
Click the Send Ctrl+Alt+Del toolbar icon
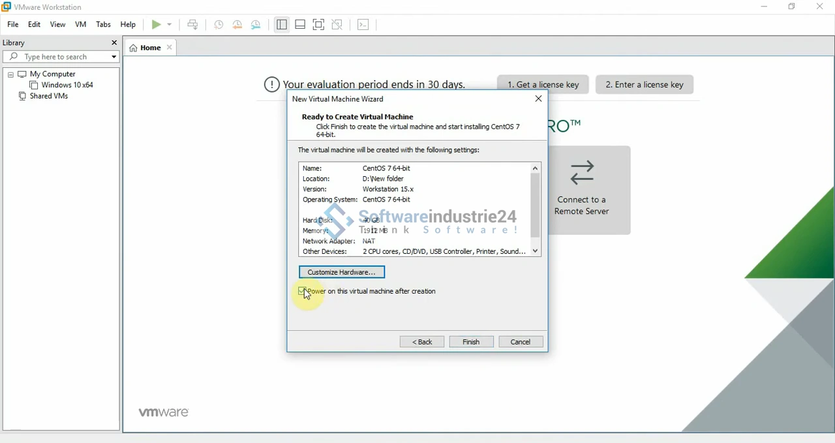(x=193, y=25)
